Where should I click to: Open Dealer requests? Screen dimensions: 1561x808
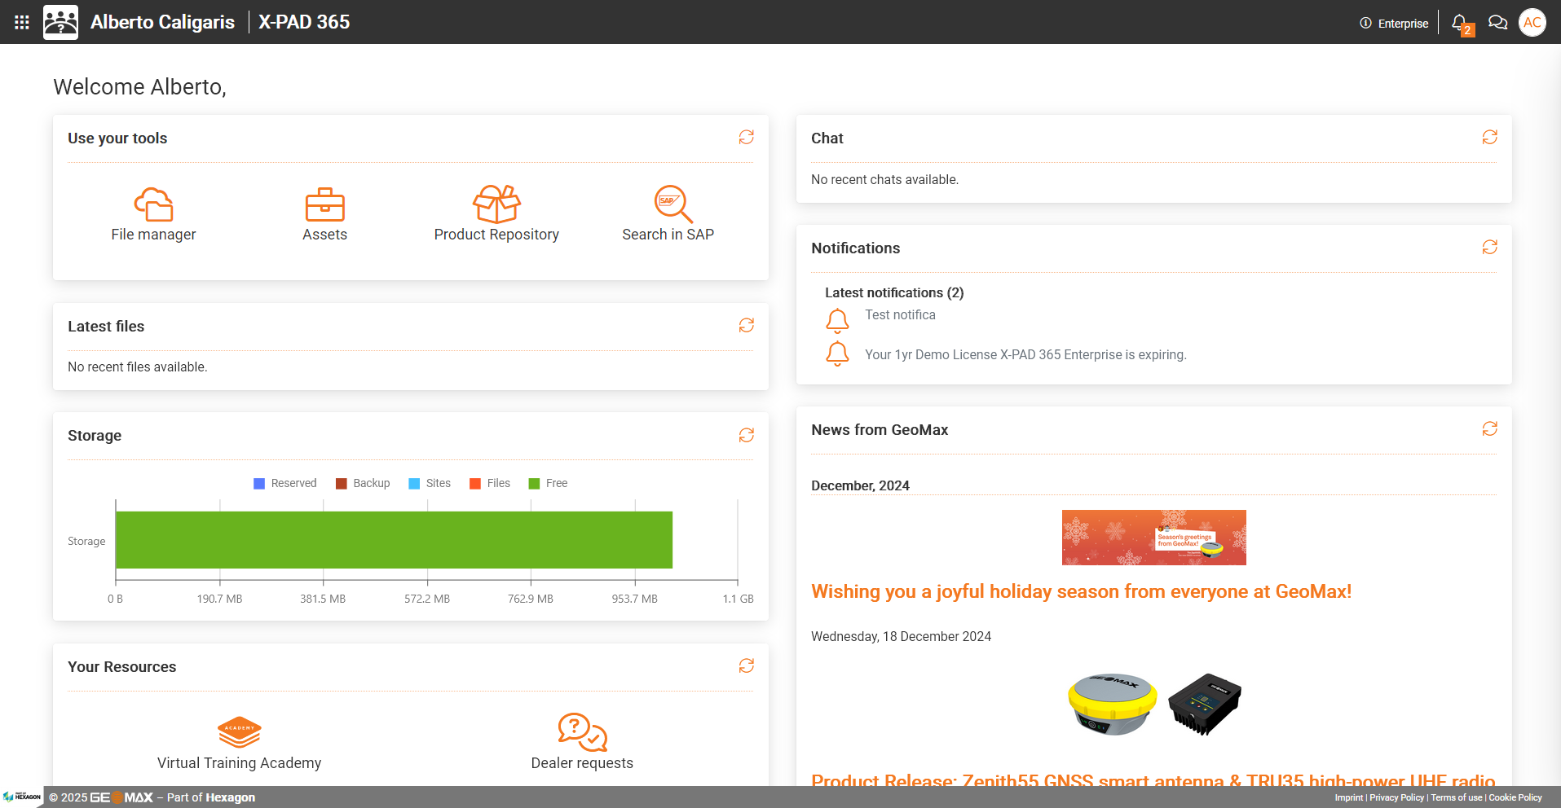[x=582, y=743]
